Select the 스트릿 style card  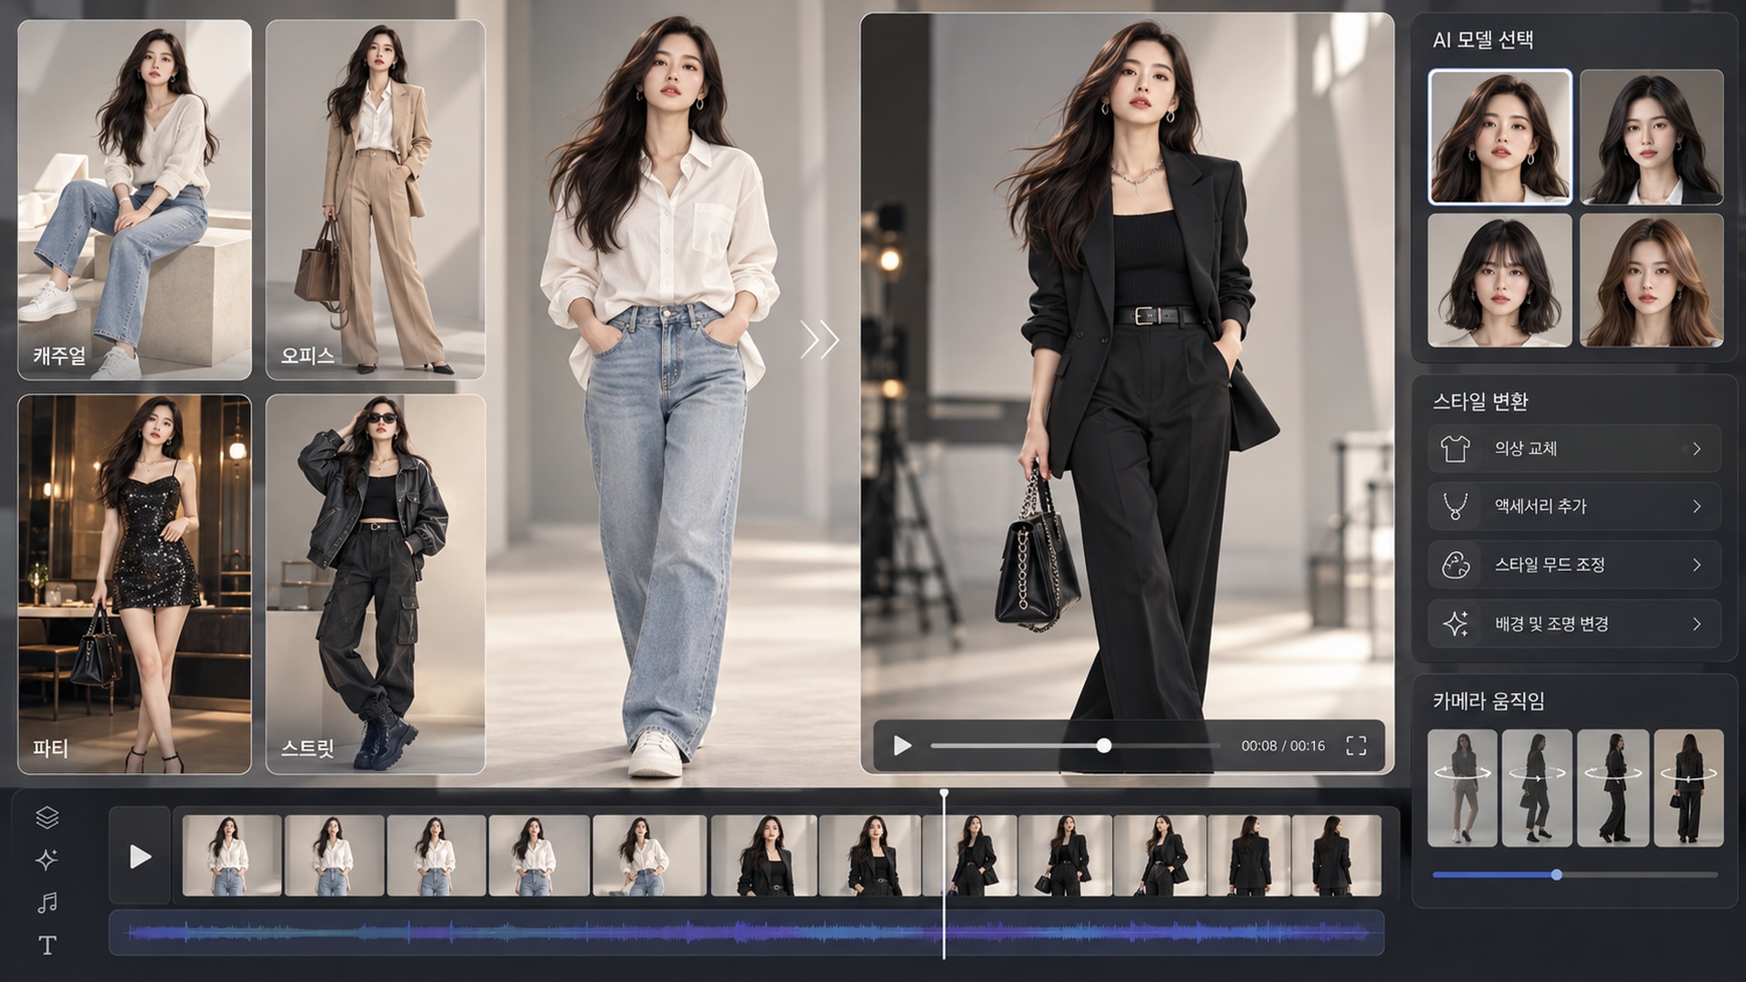376,584
